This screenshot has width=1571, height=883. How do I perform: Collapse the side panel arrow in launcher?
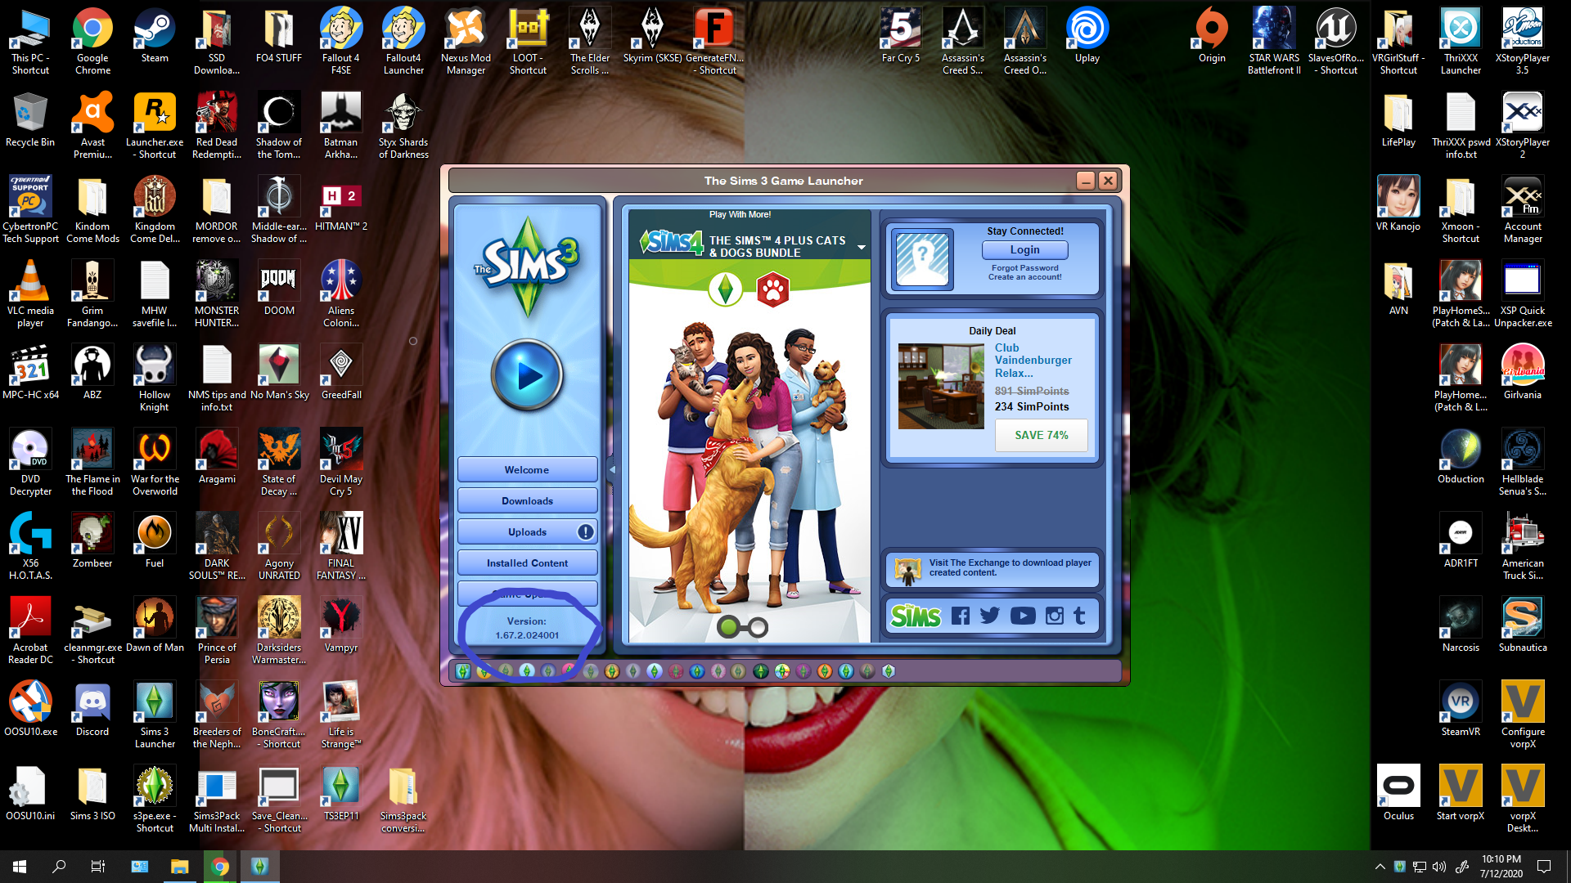[611, 470]
